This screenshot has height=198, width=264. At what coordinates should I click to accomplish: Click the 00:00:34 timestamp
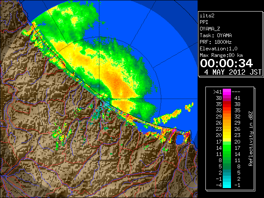tap(226, 63)
